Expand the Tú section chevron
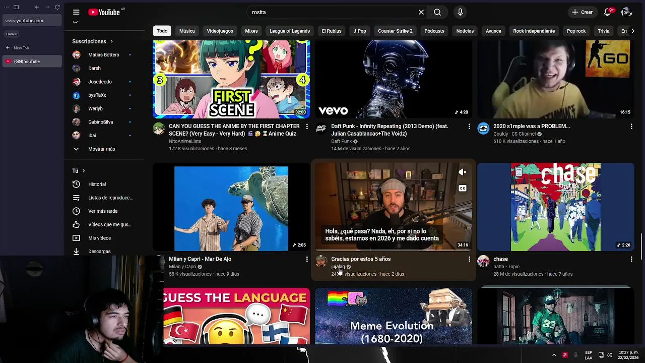This screenshot has height=363, width=645. coord(84,171)
